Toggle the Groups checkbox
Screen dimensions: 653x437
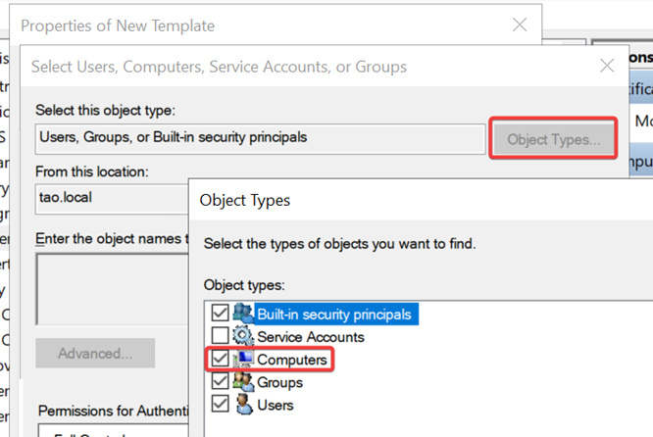(x=220, y=382)
